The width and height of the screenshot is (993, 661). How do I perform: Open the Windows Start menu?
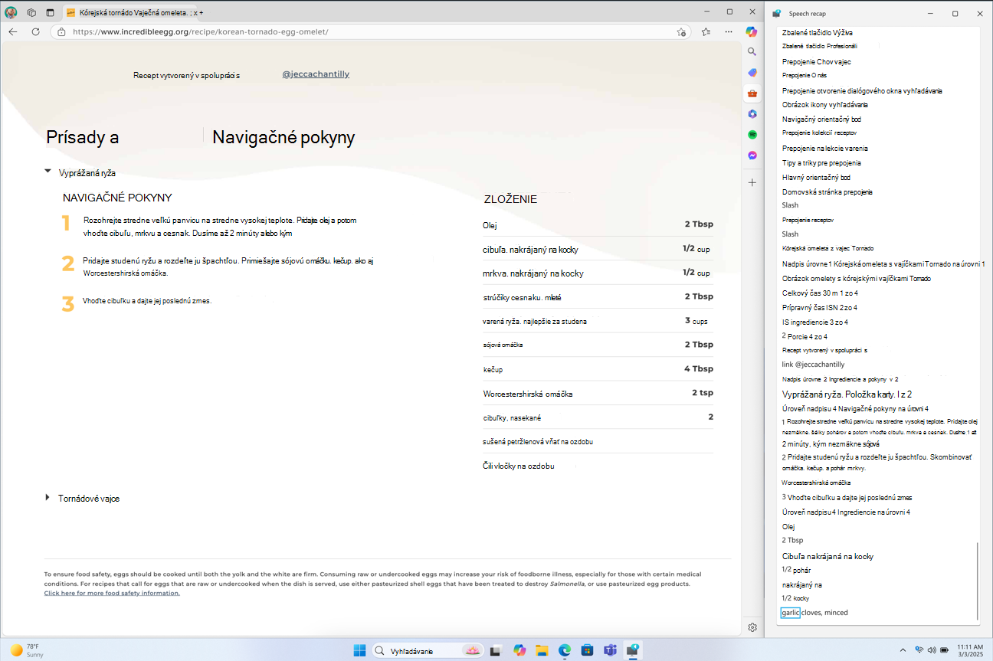point(359,650)
